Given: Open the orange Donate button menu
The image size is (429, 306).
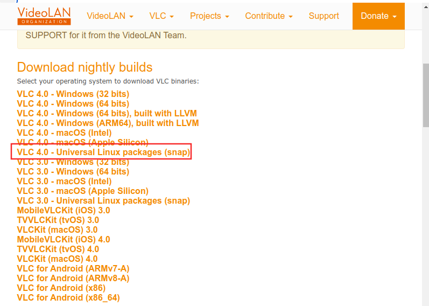Looking at the screenshot, I should click(x=378, y=16).
